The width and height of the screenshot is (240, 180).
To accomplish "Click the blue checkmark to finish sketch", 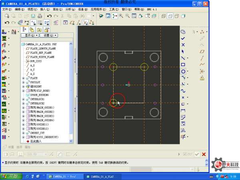I will point(183,38).
